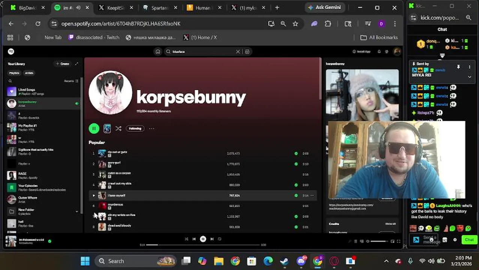Switch to the Spartan browser tab
479x270 pixels.
(x=159, y=7)
